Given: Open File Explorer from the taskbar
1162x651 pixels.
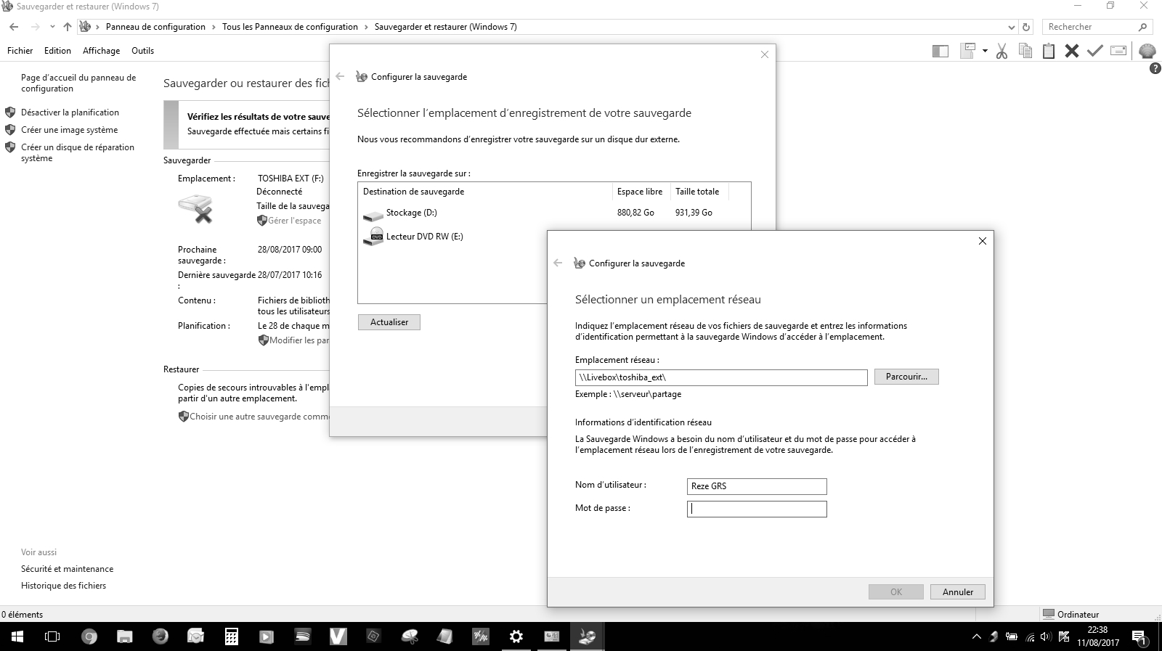Looking at the screenshot, I should (125, 636).
